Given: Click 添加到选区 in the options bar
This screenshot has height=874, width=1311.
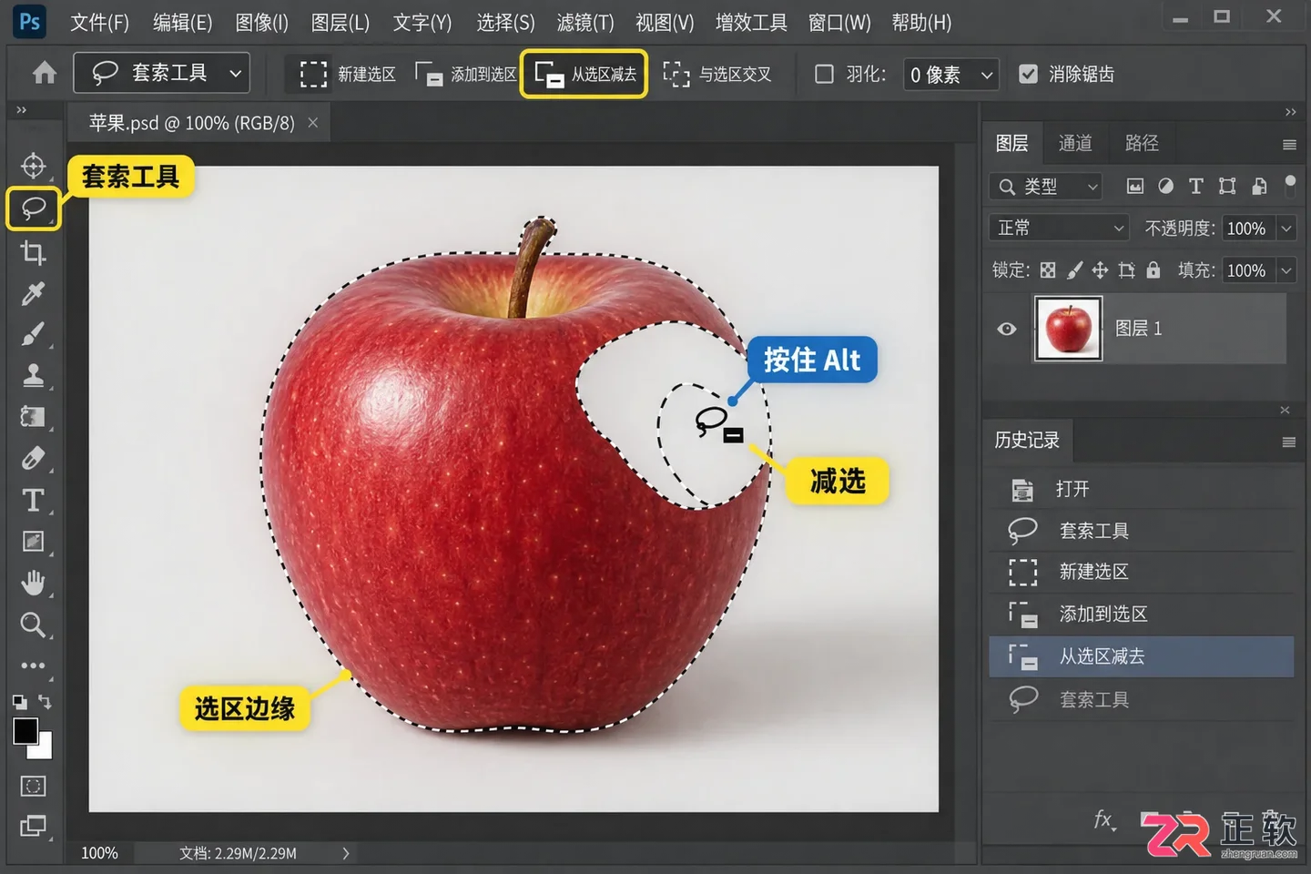Looking at the screenshot, I should [x=465, y=74].
